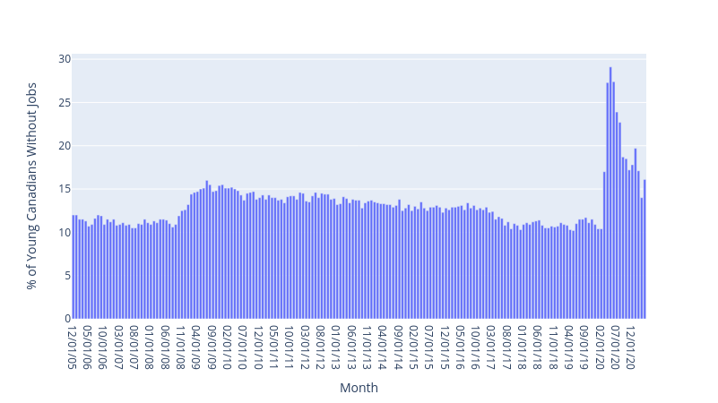Click the x-axis date label 12/01/15
Image resolution: width=718 pixels, height=403 pixels.
pyautogui.click(x=446, y=347)
